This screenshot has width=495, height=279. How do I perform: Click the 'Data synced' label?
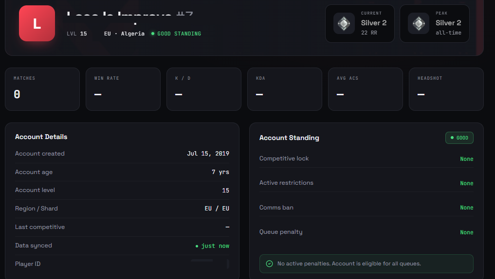point(34,245)
